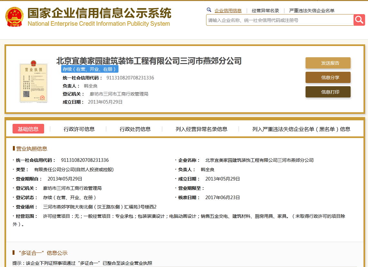Focus the enterprise name search input
This screenshot has width=368, height=267.
pos(280,20)
